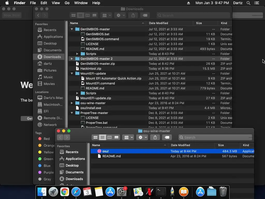This screenshot has width=265, height=199.
Task: Open Spotlight search in menu bar
Action: [x=248, y=3]
